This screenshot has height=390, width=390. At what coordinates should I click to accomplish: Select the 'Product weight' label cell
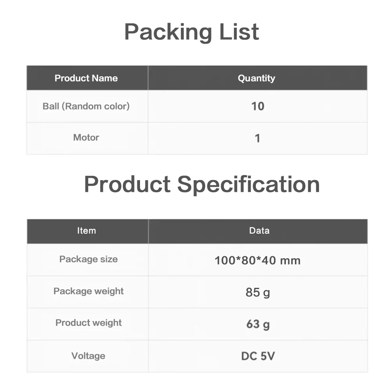click(89, 323)
